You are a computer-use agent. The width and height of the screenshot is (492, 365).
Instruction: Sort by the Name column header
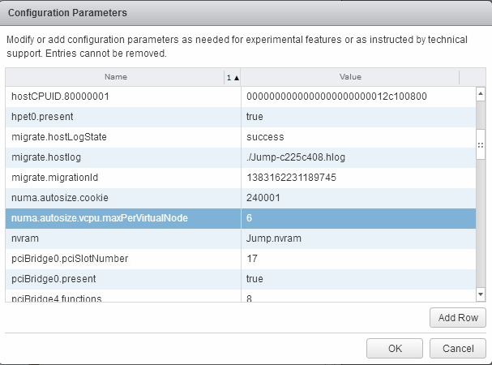(x=115, y=77)
